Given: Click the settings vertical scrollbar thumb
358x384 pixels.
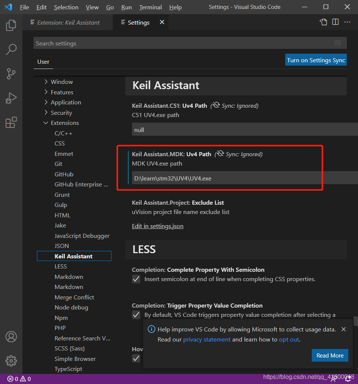Looking at the screenshot, I should point(355,321).
